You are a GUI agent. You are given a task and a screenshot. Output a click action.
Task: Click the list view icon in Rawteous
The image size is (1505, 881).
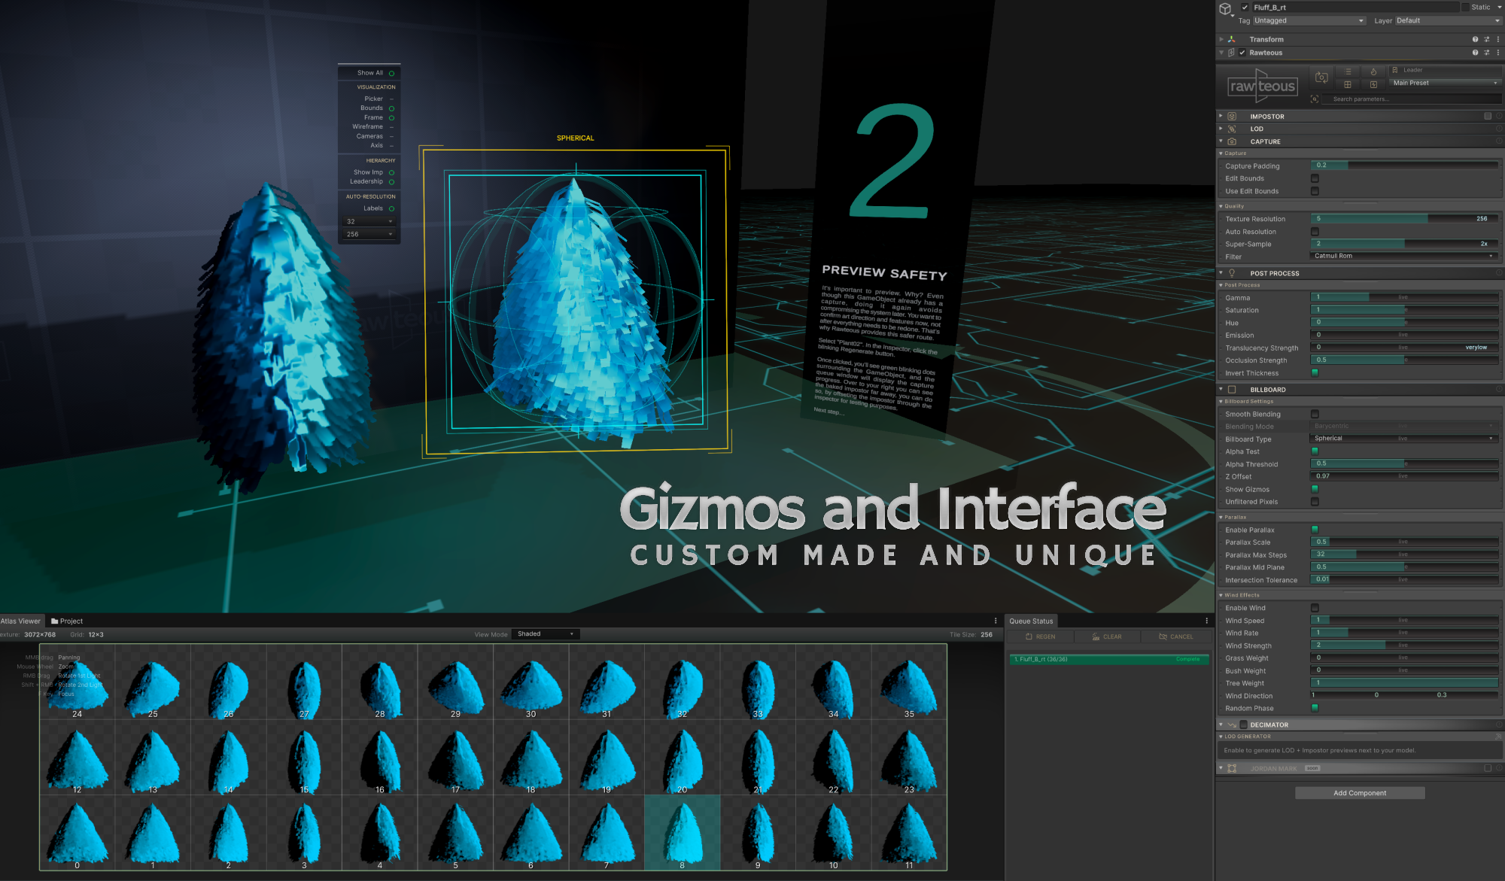(1348, 71)
